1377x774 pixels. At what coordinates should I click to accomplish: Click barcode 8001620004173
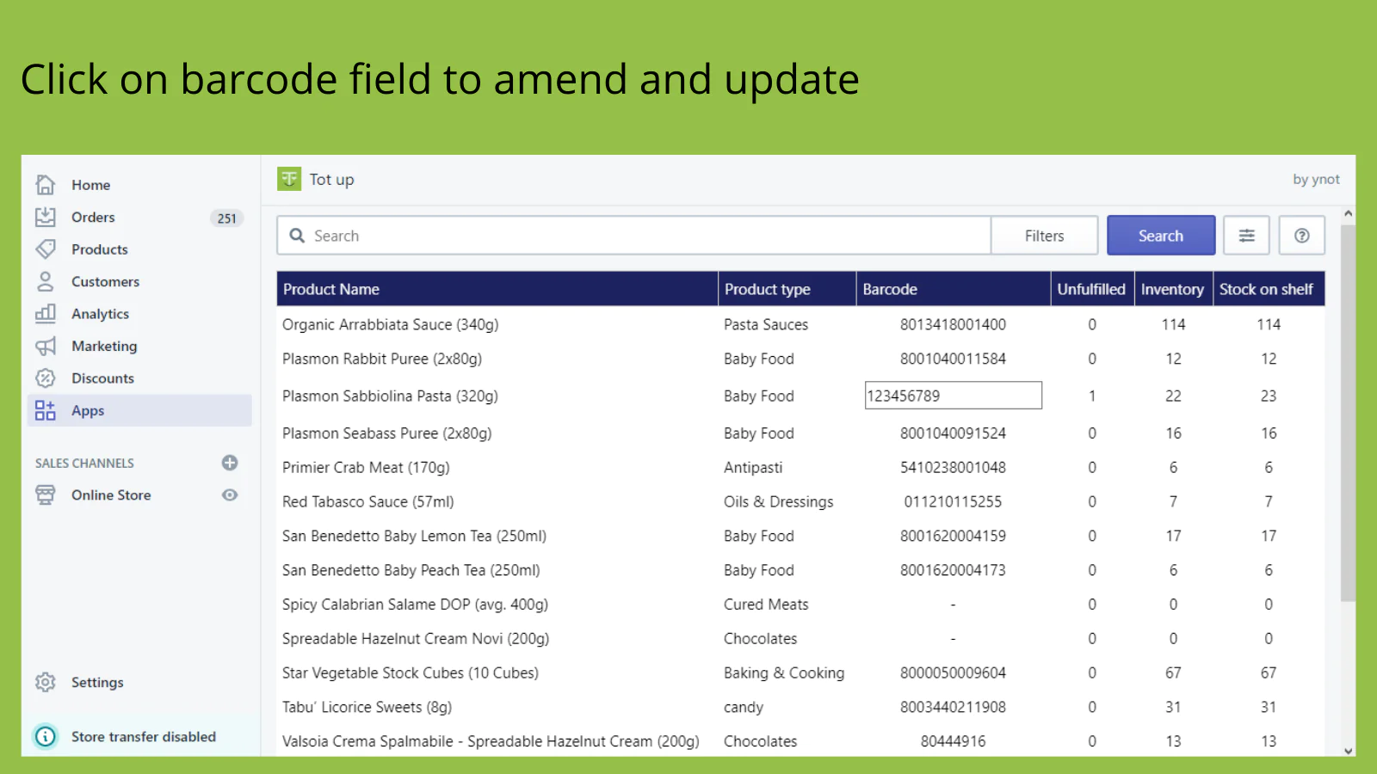[x=953, y=570]
